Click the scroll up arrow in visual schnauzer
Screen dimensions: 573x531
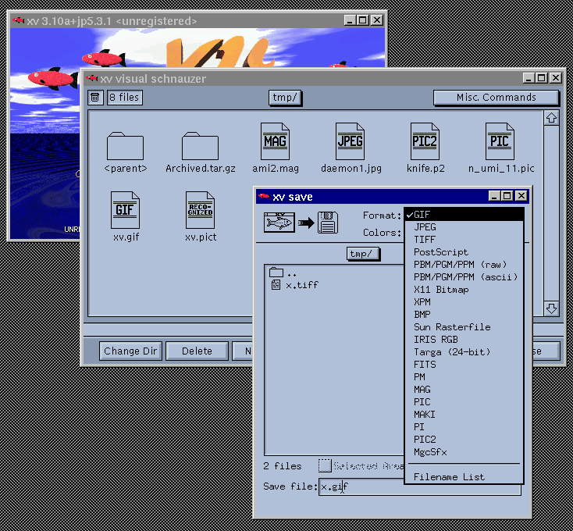coord(551,118)
